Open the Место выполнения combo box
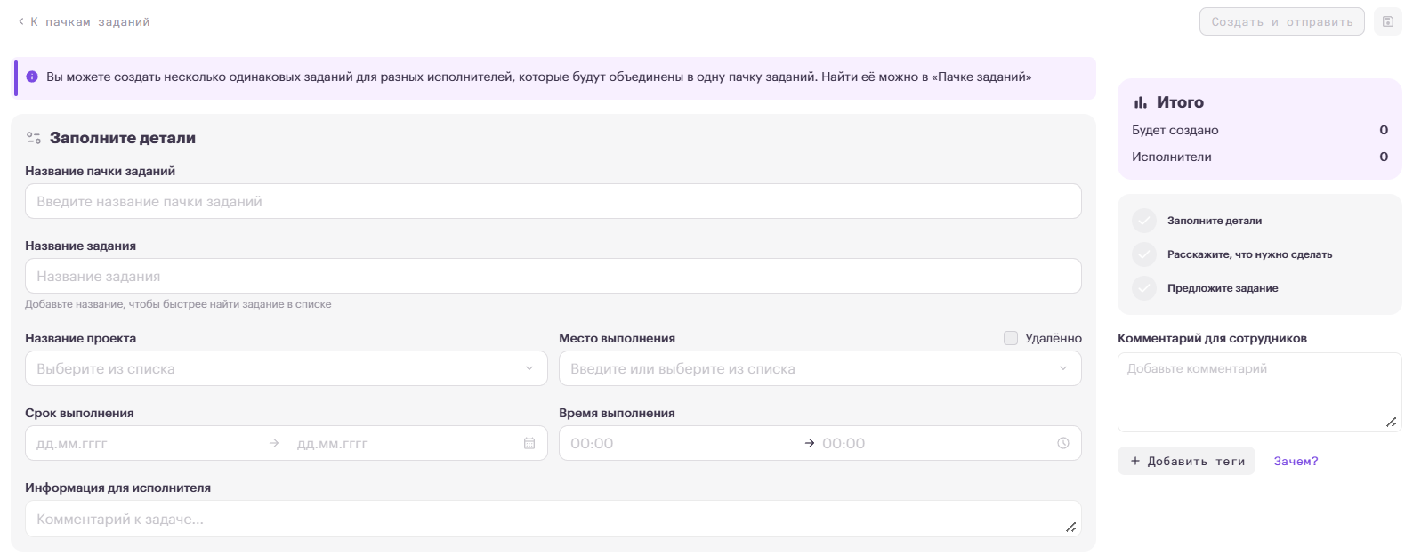The width and height of the screenshot is (1421, 556). [x=820, y=368]
